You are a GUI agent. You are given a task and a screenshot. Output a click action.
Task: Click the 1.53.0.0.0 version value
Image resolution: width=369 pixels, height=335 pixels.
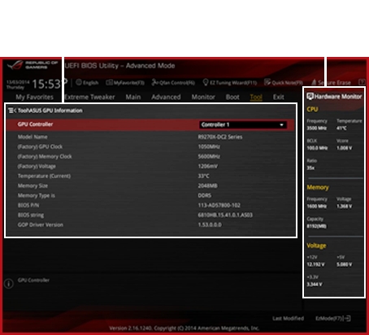[x=210, y=224]
